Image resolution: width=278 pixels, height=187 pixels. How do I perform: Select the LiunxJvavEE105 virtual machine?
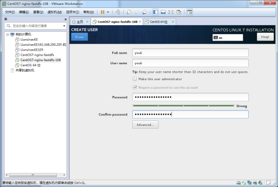(x=32, y=50)
